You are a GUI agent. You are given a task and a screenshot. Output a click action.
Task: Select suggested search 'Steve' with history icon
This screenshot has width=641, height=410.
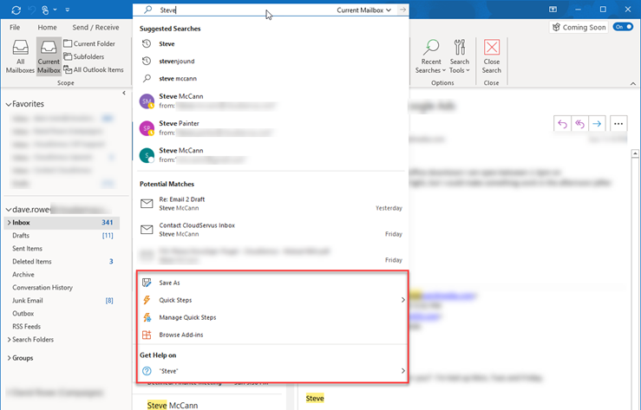coord(272,43)
